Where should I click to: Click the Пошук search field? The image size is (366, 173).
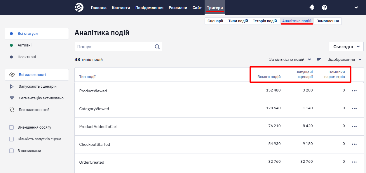(118, 47)
